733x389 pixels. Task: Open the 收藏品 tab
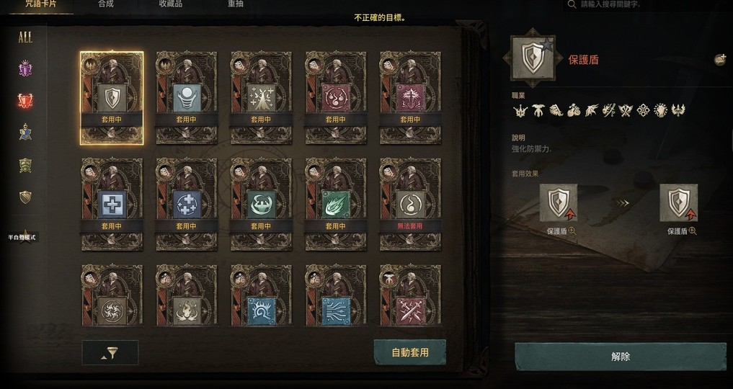(x=171, y=4)
